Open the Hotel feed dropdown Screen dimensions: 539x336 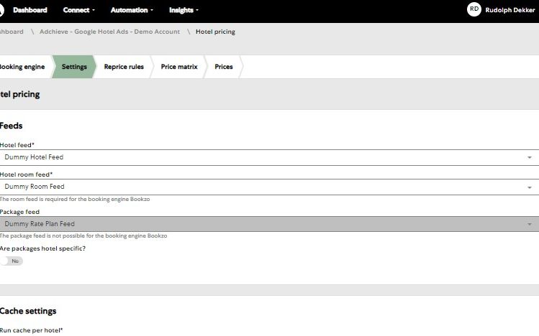269,157
